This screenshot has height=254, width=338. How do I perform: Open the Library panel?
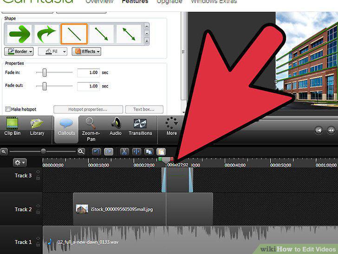(x=37, y=127)
